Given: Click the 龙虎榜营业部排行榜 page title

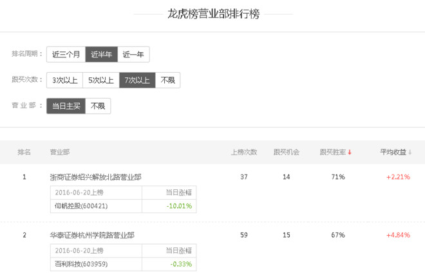Looking at the screenshot, I should pyautogui.click(x=213, y=14).
